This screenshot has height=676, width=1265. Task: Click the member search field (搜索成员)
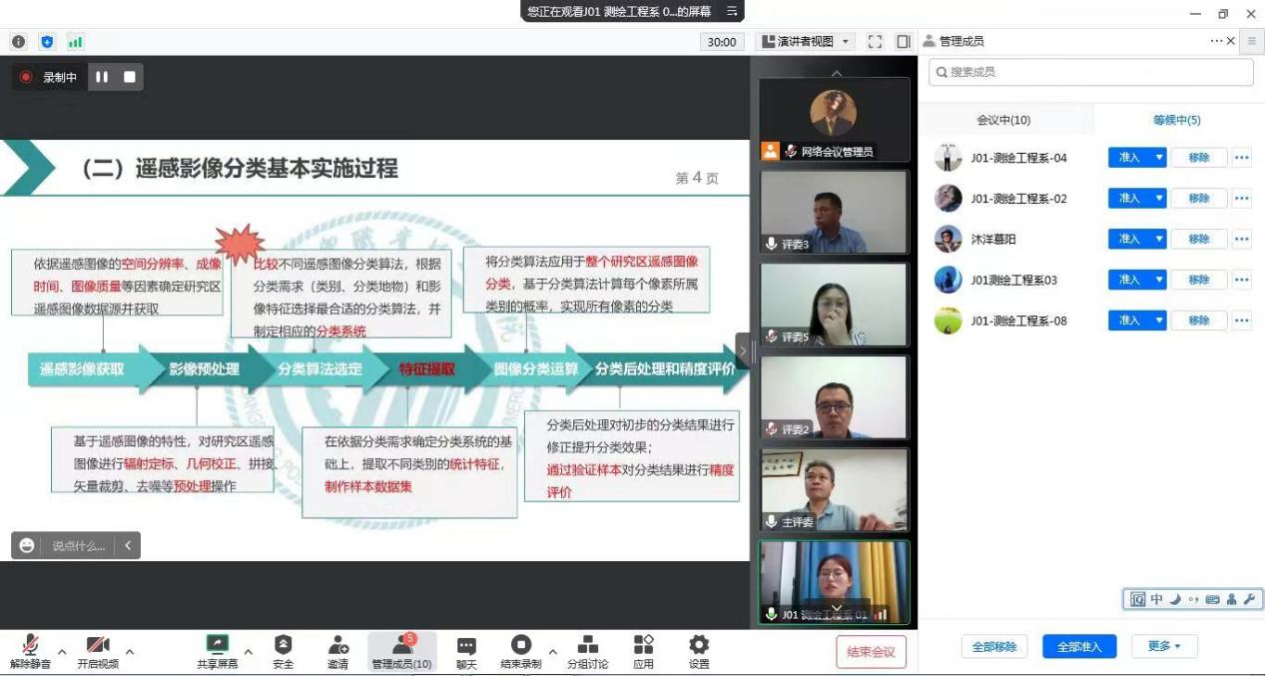tap(1090, 72)
